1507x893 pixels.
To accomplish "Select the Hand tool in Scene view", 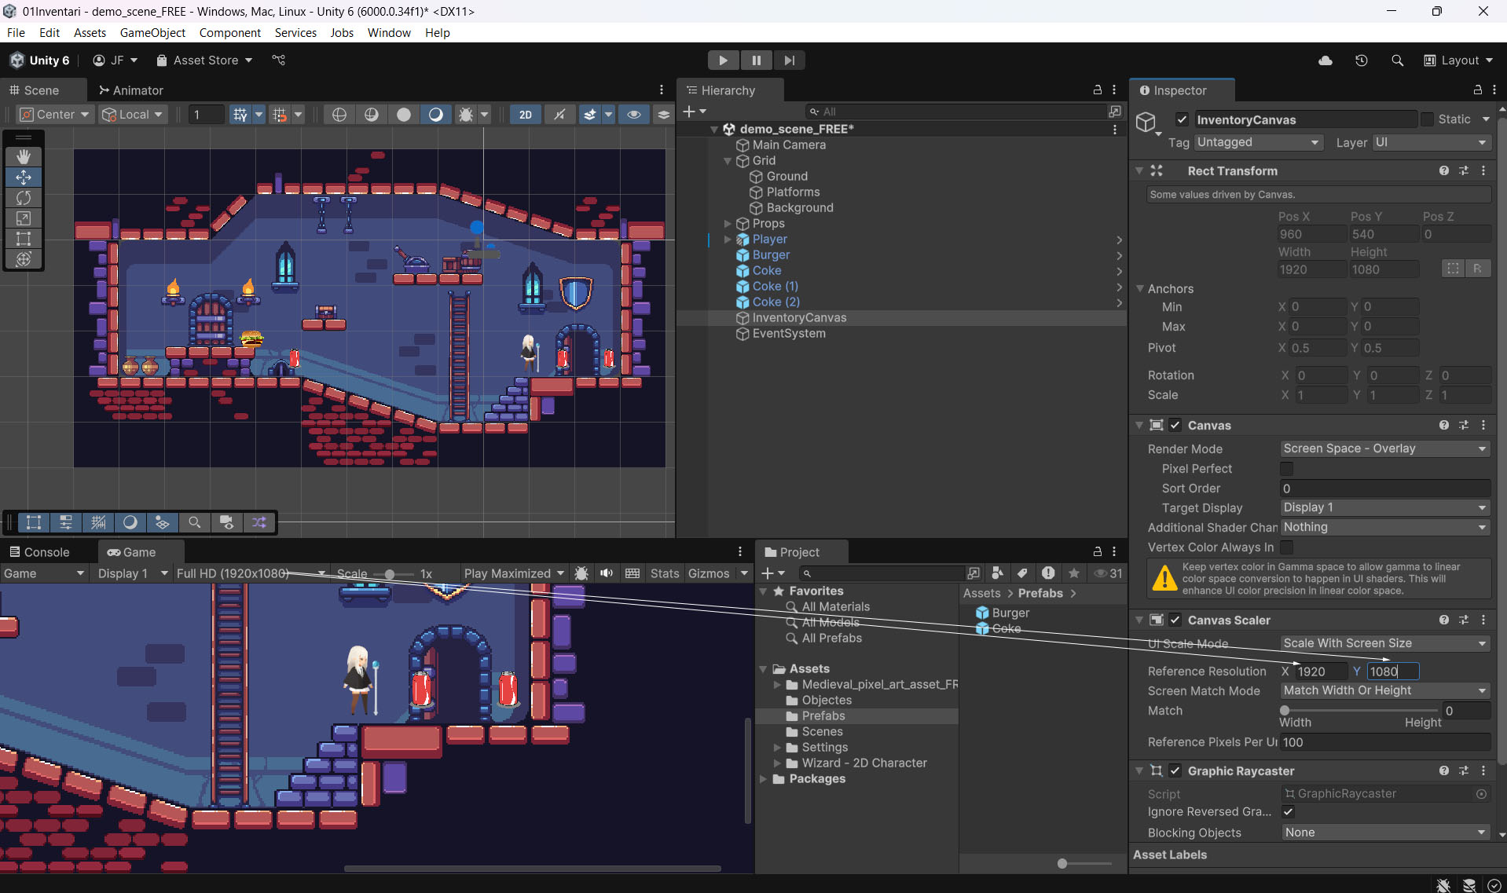I will pos(24,157).
